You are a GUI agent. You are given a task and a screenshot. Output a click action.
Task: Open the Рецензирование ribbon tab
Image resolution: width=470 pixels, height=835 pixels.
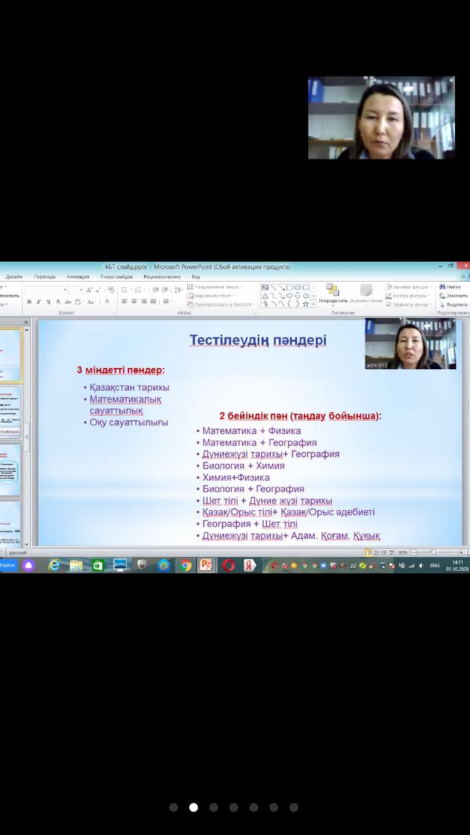pos(162,277)
